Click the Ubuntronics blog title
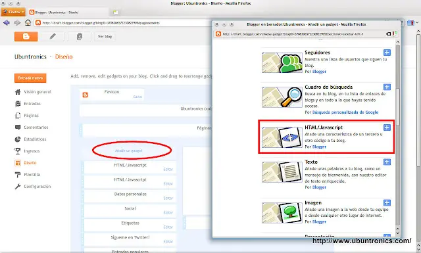The height and width of the screenshot is (253, 421). coord(30,57)
